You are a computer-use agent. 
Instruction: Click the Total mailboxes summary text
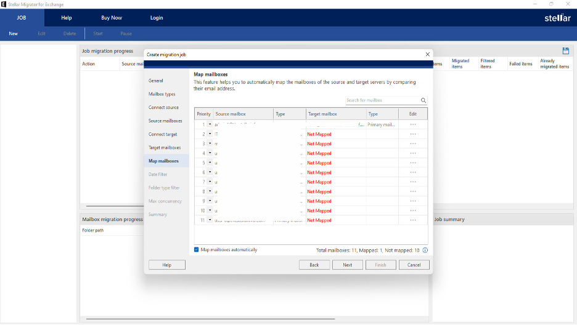(x=367, y=250)
